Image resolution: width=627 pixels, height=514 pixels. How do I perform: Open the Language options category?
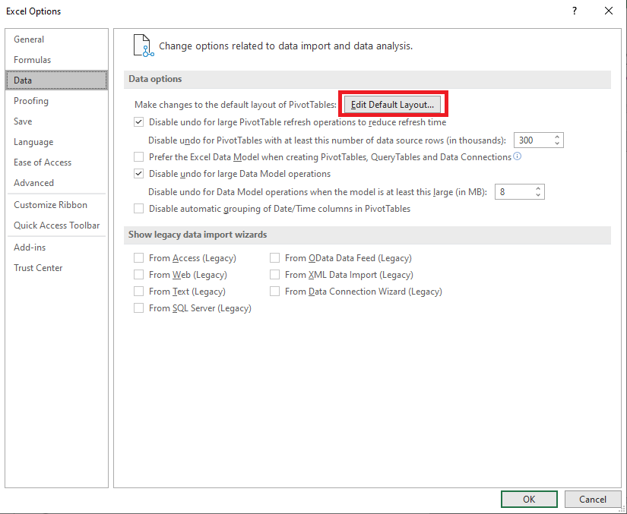(x=56, y=142)
